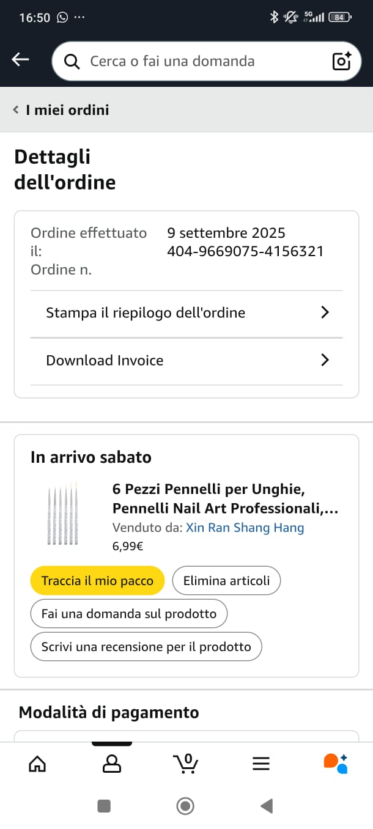
Task: Tap the magnifying glass search icon
Action: (x=72, y=61)
